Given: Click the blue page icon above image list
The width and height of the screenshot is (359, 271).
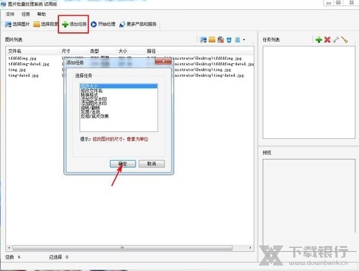Looking at the screenshot, I should pyautogui.click(x=238, y=40).
